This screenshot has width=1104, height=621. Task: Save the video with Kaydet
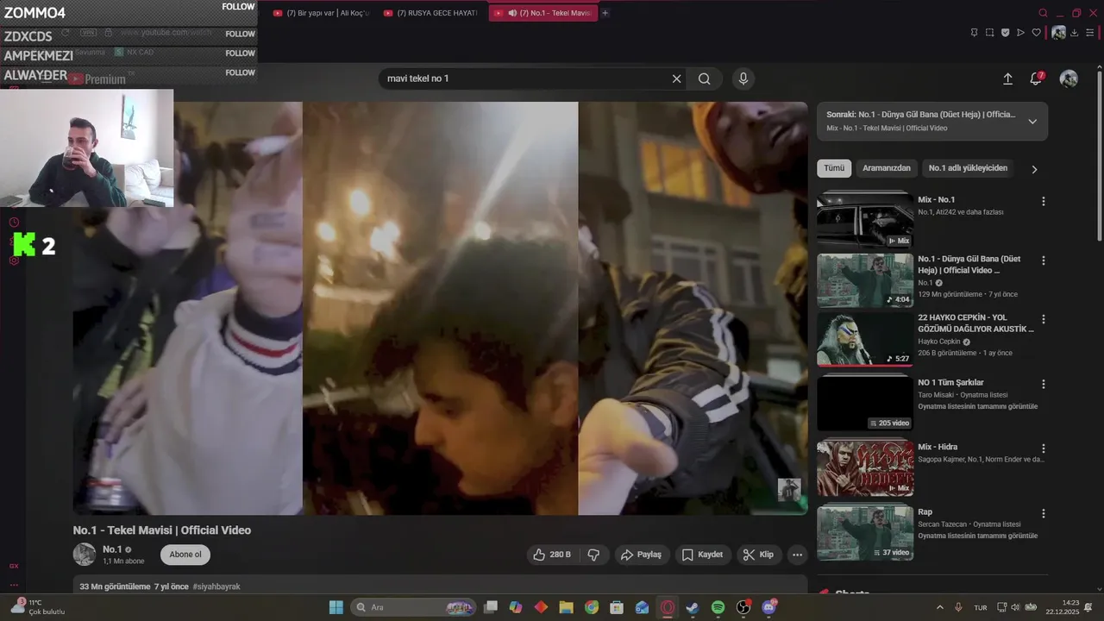(702, 555)
